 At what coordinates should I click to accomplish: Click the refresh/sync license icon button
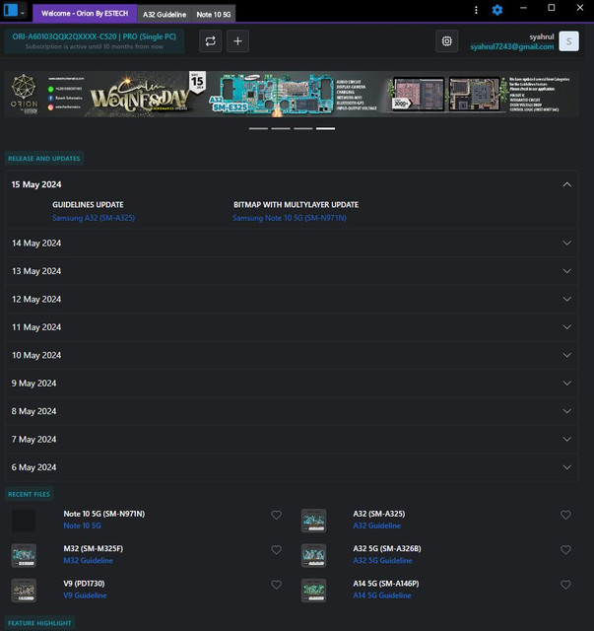(210, 40)
